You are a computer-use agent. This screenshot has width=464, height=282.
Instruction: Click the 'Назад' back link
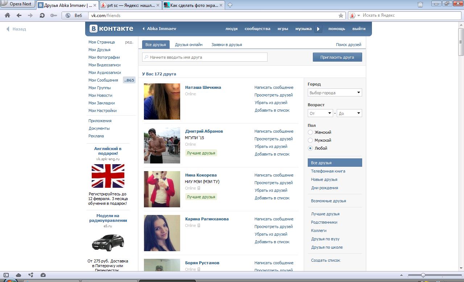[16, 29]
